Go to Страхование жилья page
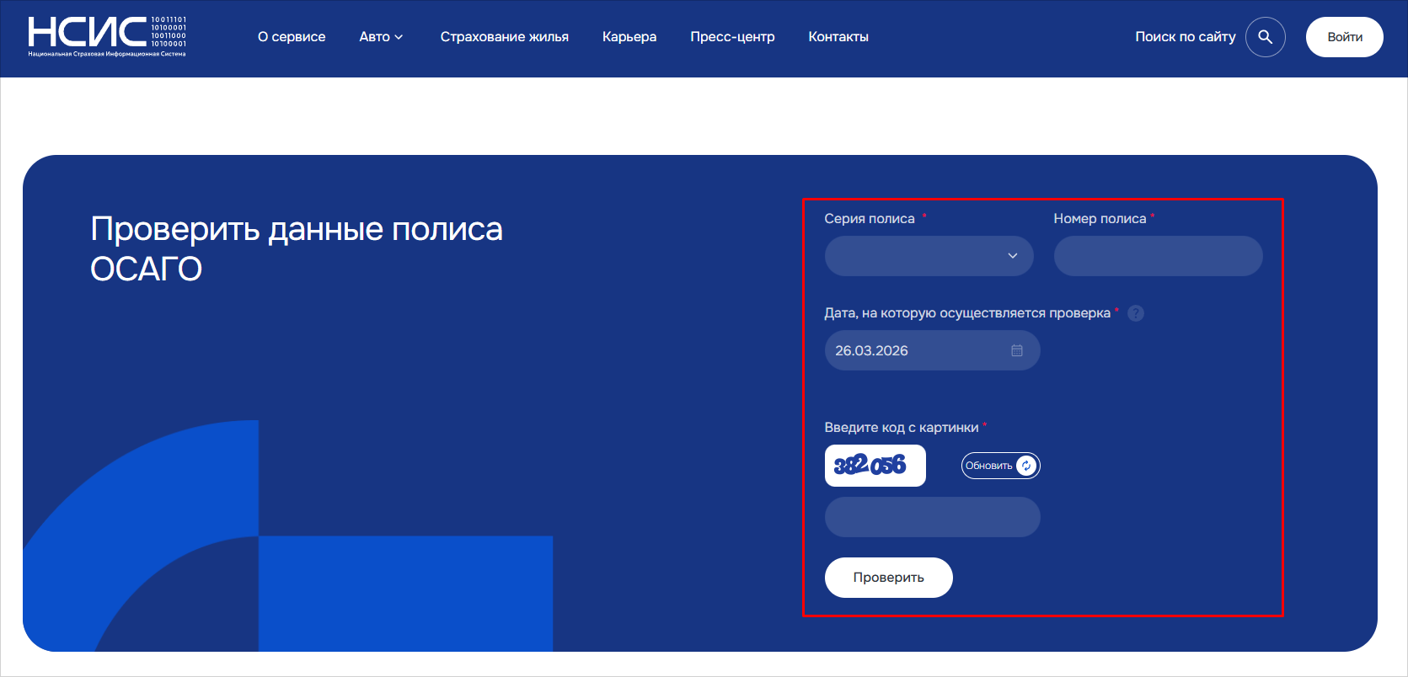This screenshot has height=677, width=1408. pos(504,37)
